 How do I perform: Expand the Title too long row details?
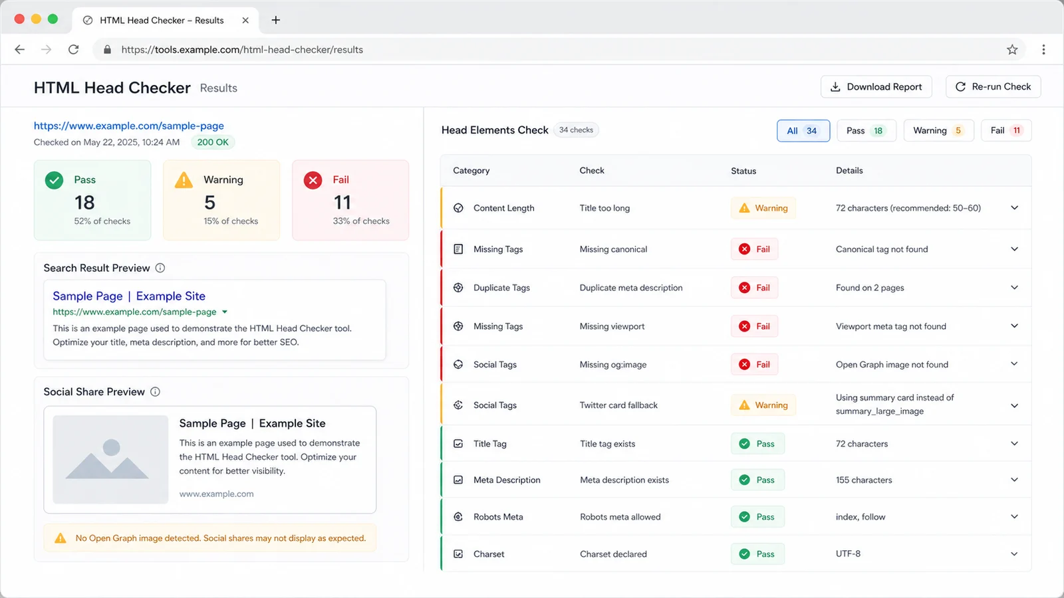(1014, 208)
